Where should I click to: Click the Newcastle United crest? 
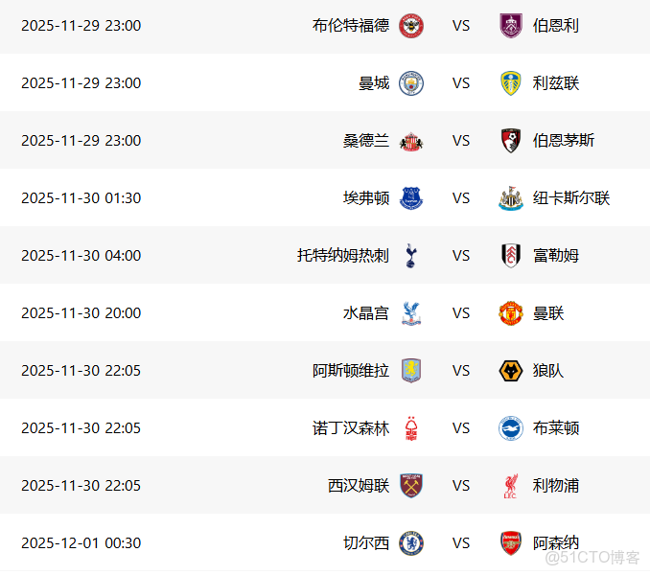tap(511, 198)
